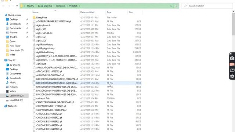This screenshot has width=235, height=132.
Task: Open pinned Downloads under Quick access
Action: click(x=15, y=24)
